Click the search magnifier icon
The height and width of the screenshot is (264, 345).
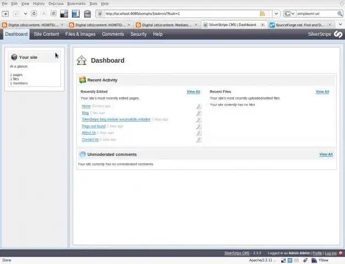tap(340, 14)
